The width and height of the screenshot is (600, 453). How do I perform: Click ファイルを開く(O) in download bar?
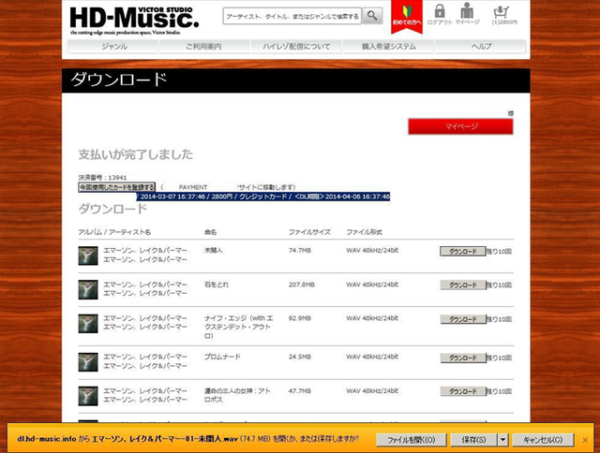[412, 440]
